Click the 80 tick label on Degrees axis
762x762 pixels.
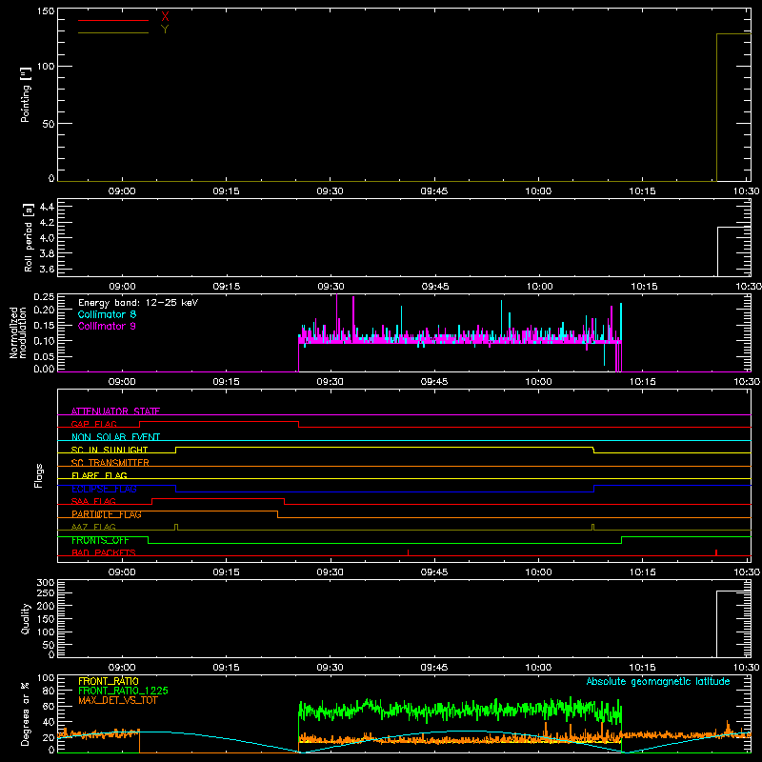49,691
